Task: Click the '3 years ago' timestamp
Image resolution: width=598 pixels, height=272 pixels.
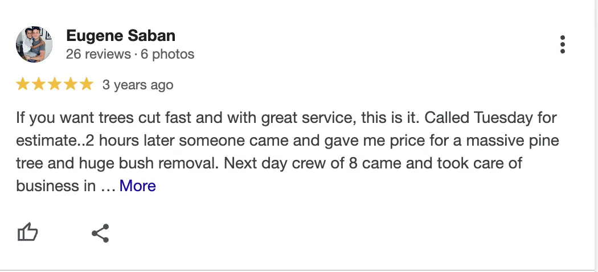Action: point(138,85)
